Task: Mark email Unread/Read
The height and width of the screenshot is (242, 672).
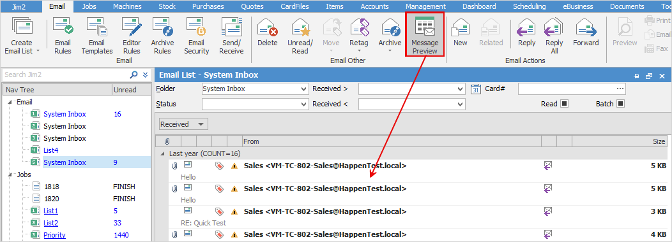Action: (300, 36)
